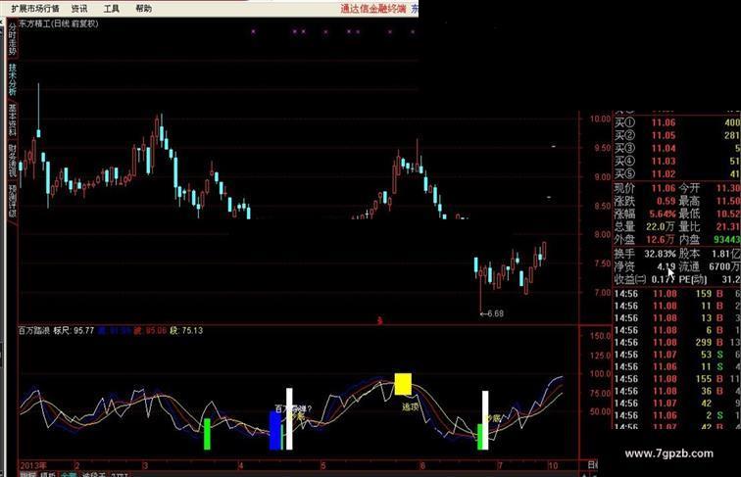Click the 10.00 price axis label
This screenshot has height=477, width=741.
point(600,119)
